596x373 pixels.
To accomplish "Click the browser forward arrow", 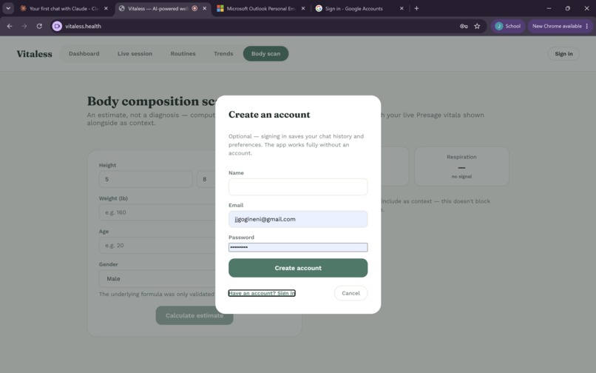I will point(24,26).
